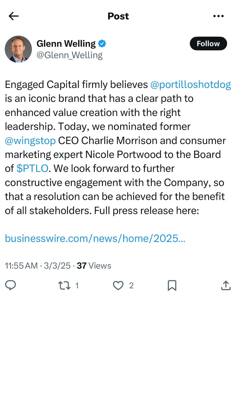Open the @wingstop mention
Screen dimensions: 237x414
30,141
